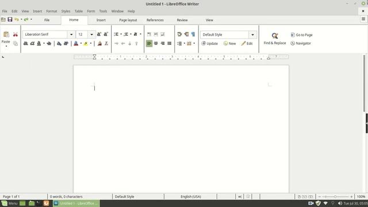Open the Tools menu
This screenshot has width=368, height=207.
(x=103, y=11)
